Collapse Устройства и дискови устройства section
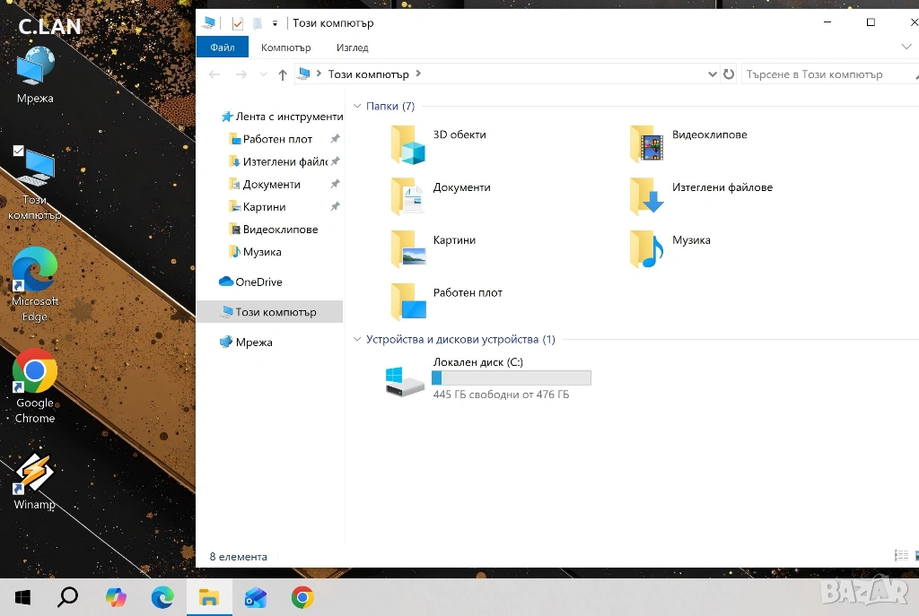The height and width of the screenshot is (616, 919). pos(357,340)
